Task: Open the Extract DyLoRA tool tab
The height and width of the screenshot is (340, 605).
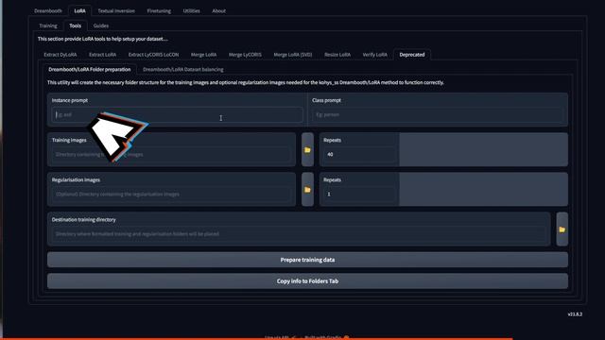Action: [x=60, y=55]
